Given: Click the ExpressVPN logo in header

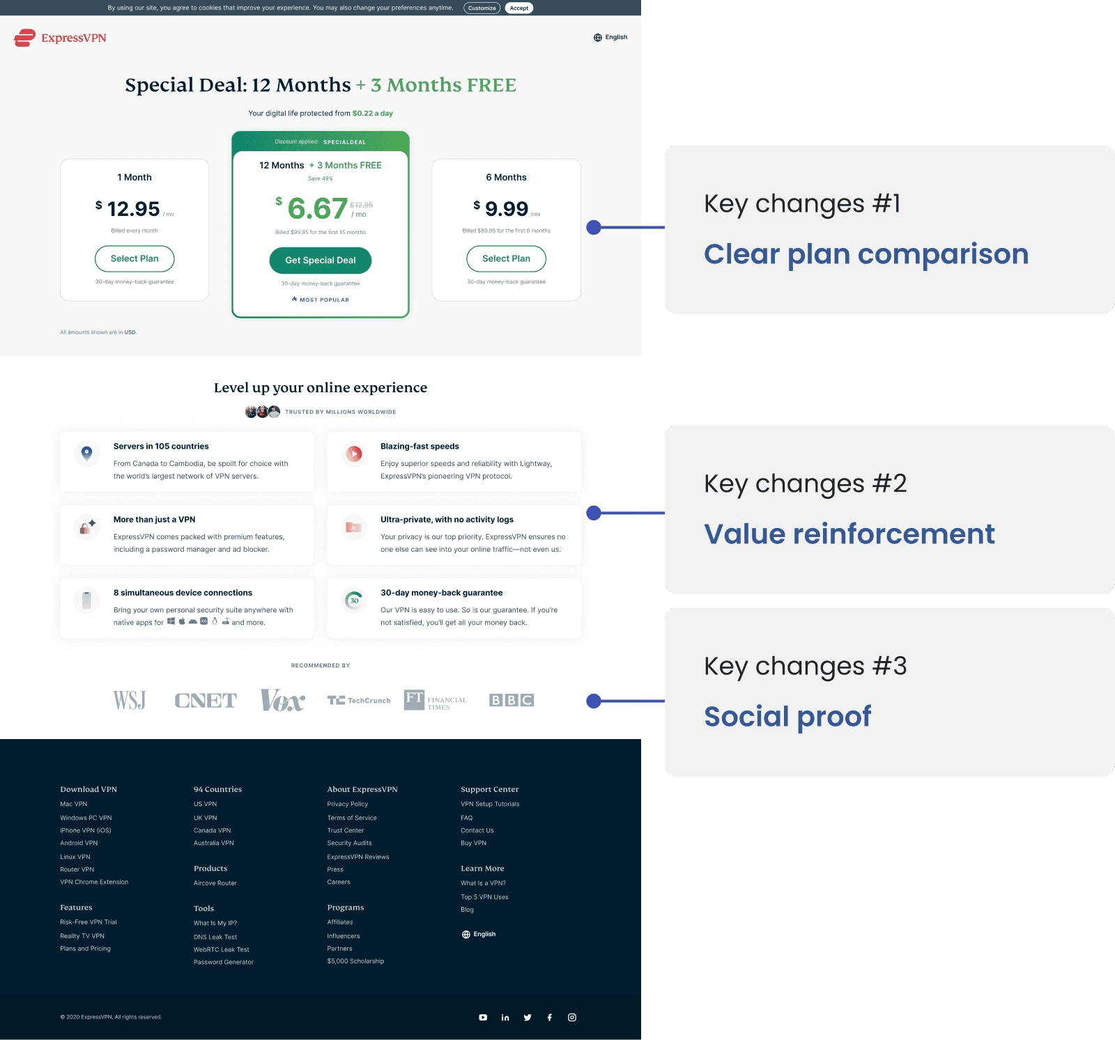Looking at the screenshot, I should tap(60, 38).
